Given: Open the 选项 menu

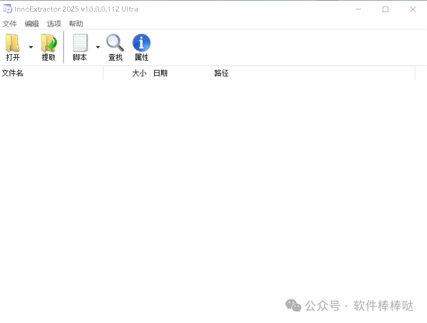Looking at the screenshot, I should coord(54,24).
